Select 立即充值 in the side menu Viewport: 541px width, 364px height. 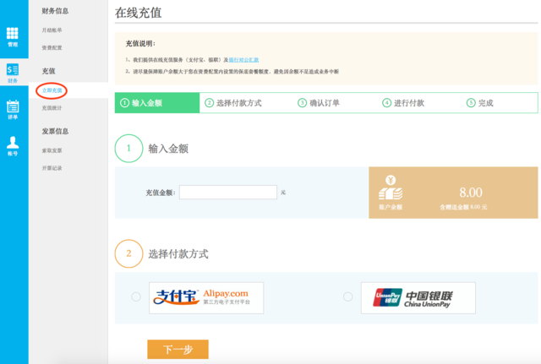click(x=52, y=90)
